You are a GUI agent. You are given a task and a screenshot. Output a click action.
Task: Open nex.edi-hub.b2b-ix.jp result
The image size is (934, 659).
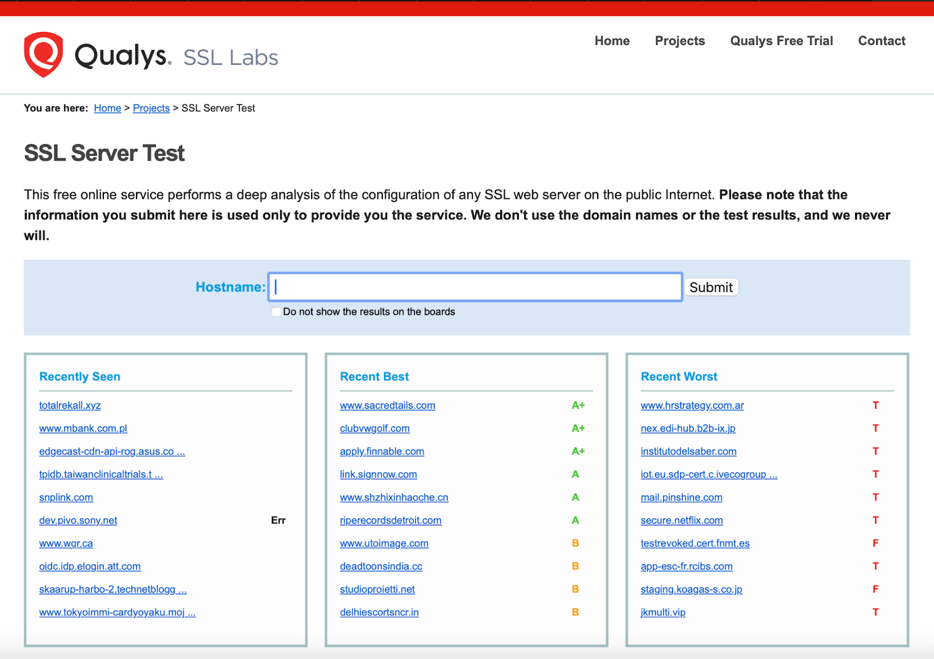point(688,428)
